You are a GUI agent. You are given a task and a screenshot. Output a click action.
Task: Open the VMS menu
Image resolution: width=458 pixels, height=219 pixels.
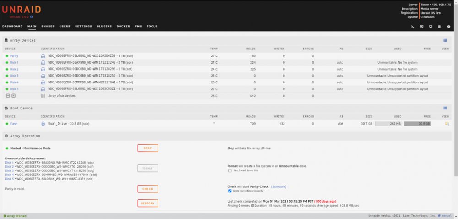[138, 27]
